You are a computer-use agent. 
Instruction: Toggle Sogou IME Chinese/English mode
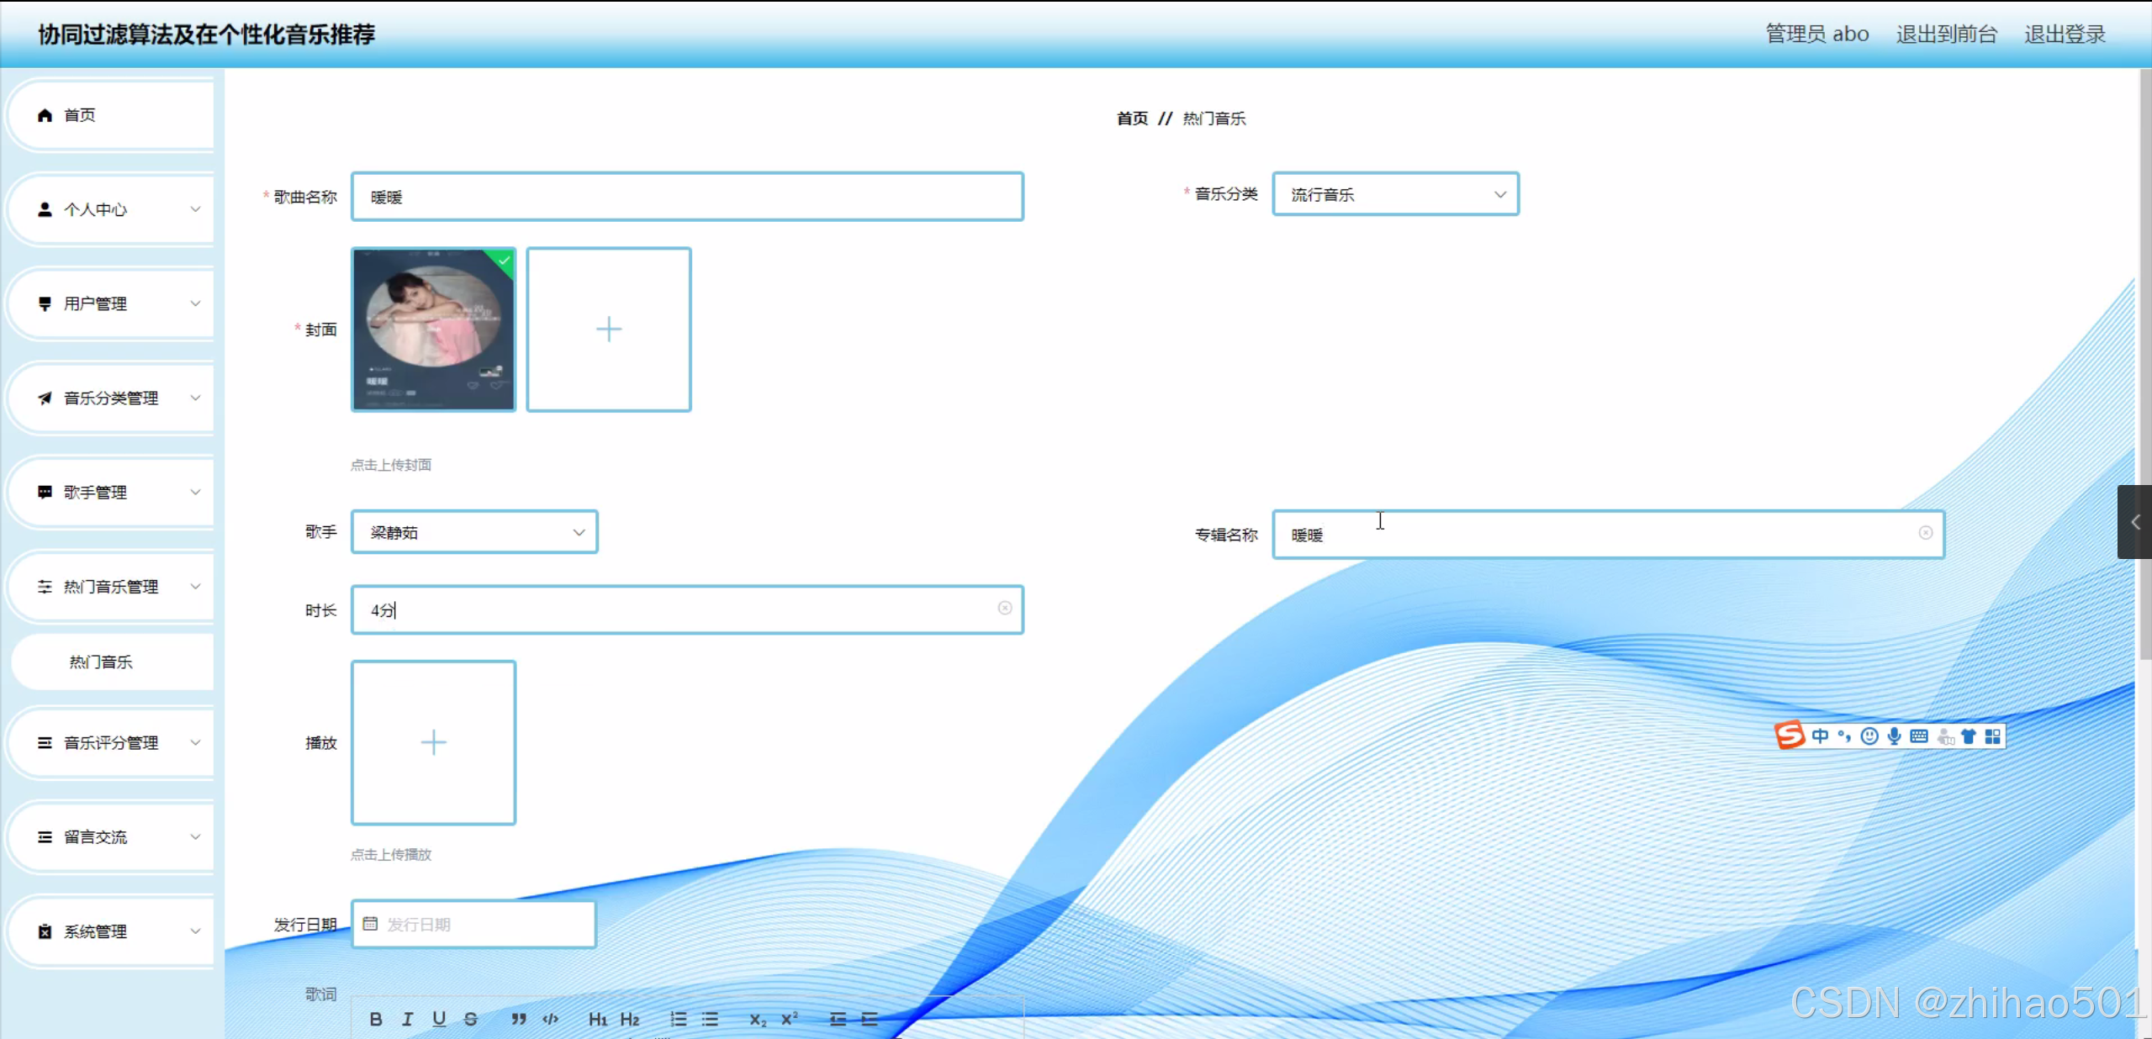click(1820, 736)
